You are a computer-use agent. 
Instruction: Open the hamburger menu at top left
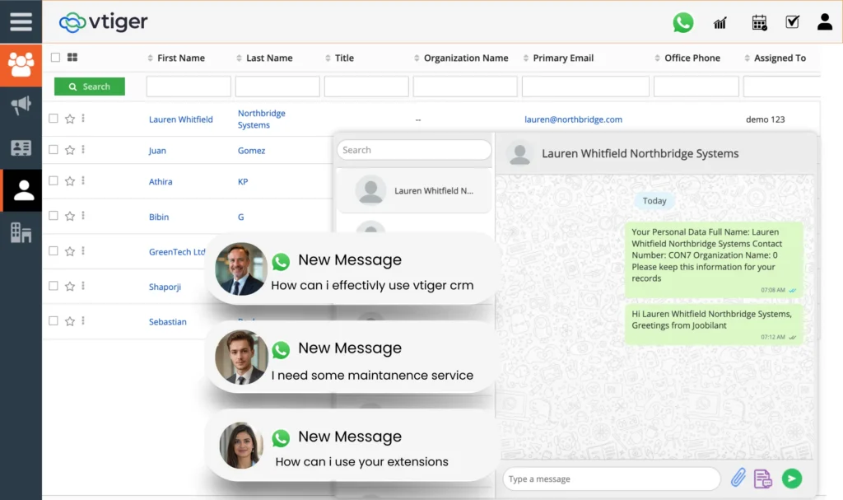[x=21, y=21]
